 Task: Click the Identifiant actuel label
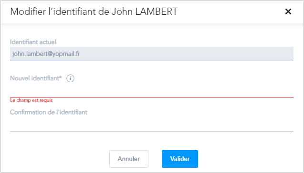tap(33, 42)
